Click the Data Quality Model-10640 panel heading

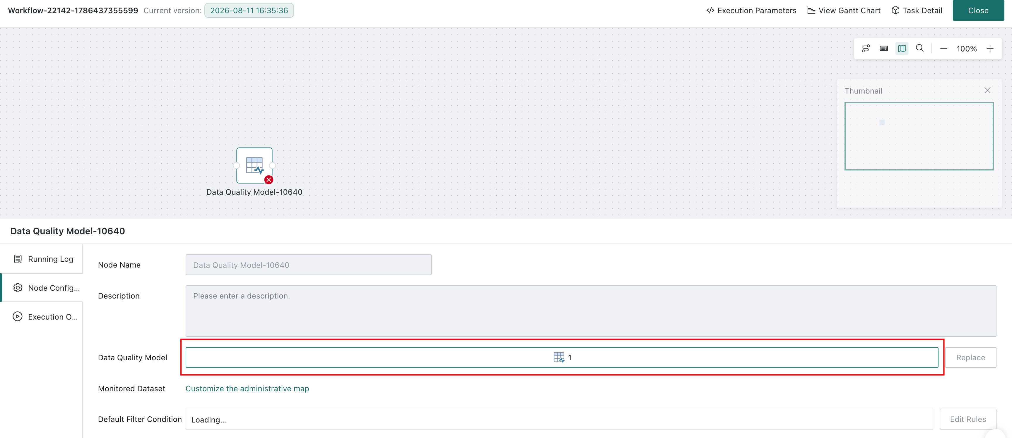[68, 231]
